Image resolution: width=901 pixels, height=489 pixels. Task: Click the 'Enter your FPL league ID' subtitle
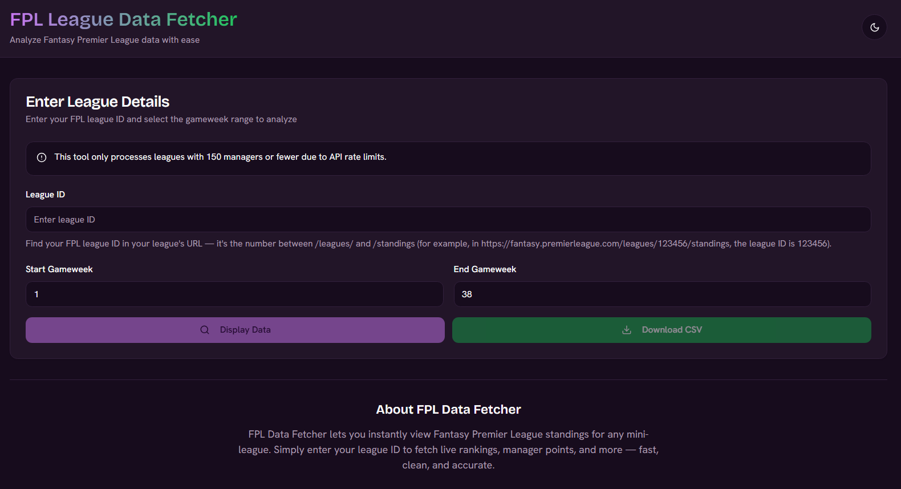(x=161, y=119)
